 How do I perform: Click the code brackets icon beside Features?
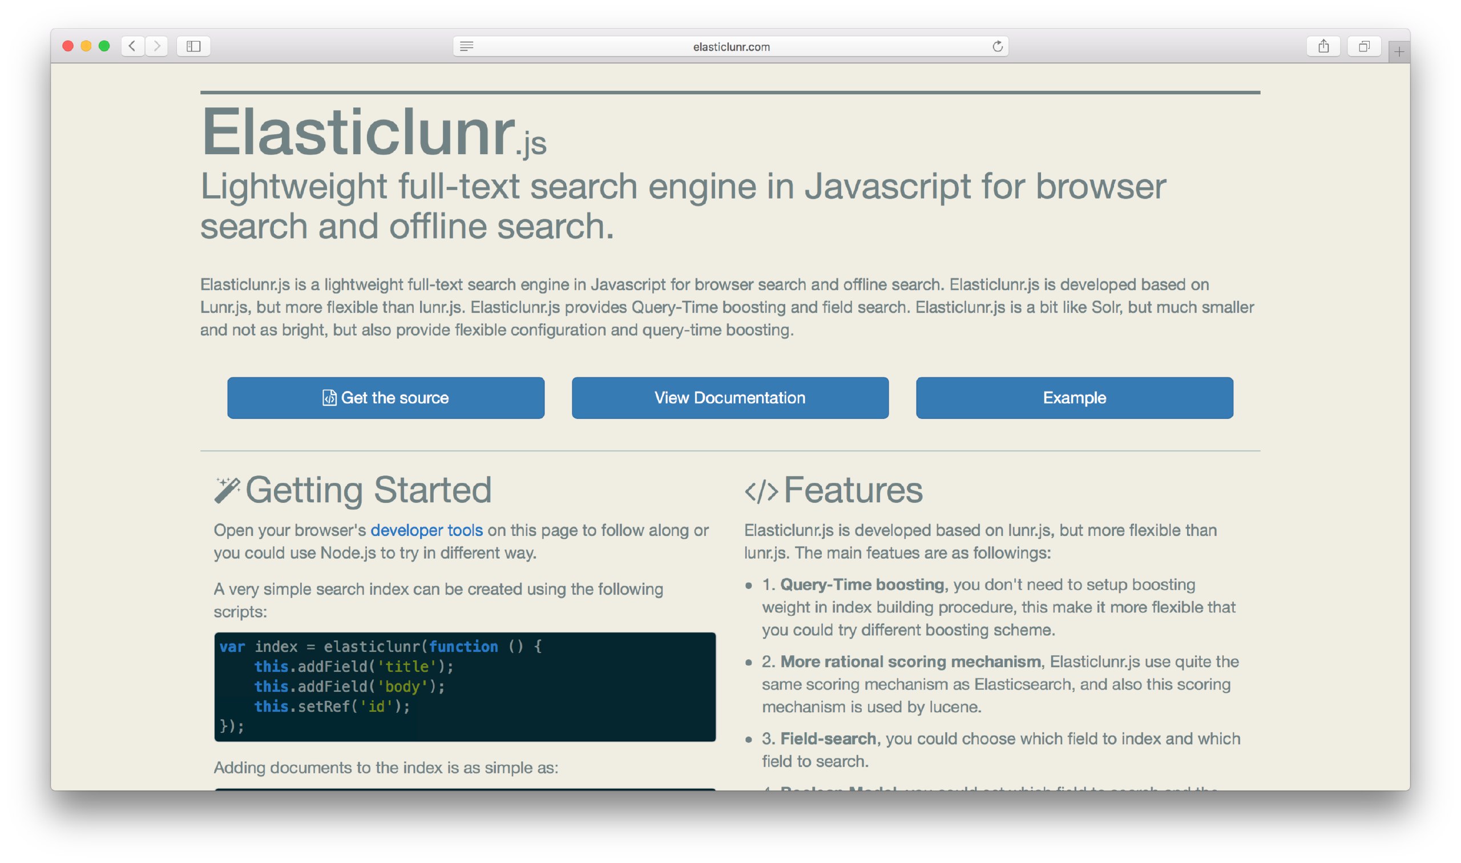[x=761, y=492]
